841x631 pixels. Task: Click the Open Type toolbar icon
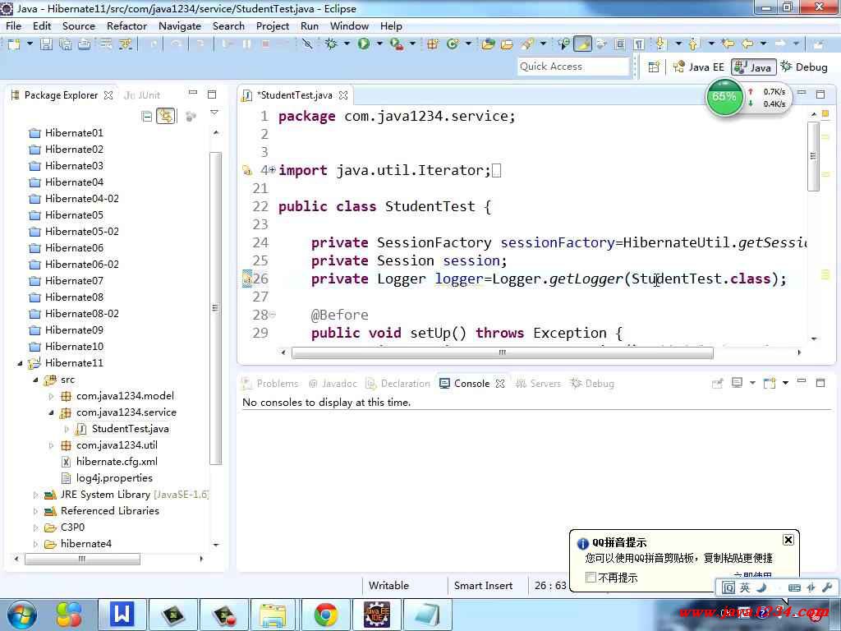pos(488,44)
